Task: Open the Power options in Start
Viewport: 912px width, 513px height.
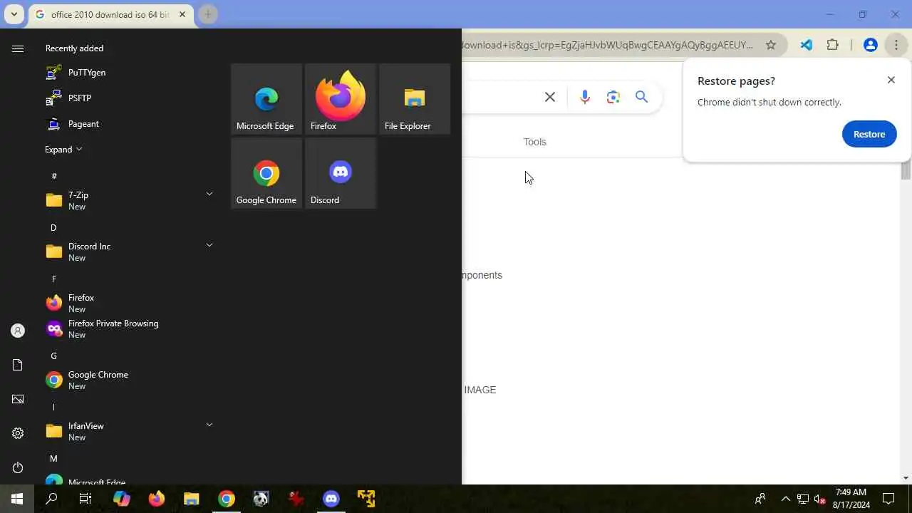Action: (18, 467)
